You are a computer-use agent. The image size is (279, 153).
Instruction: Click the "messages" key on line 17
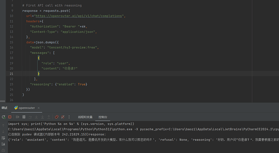tap(40, 53)
